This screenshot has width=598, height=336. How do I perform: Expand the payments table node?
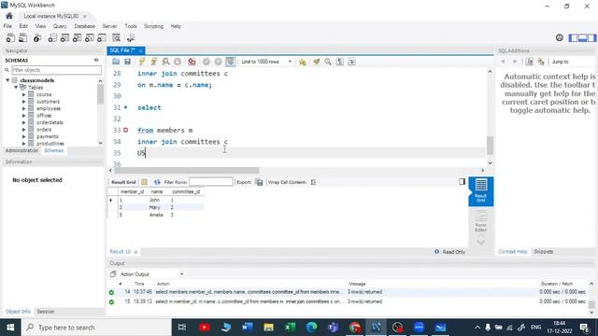(24, 136)
